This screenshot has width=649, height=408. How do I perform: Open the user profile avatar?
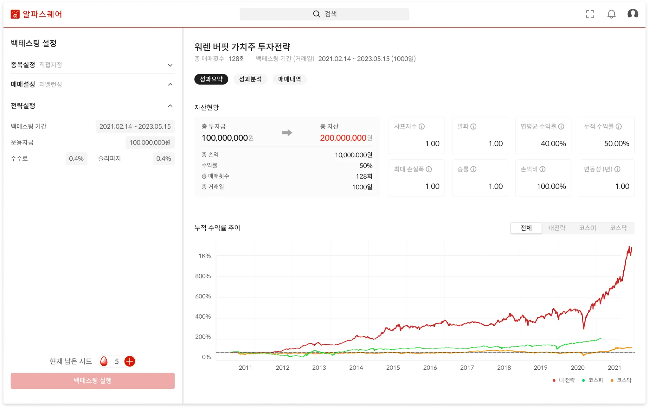[x=633, y=14]
